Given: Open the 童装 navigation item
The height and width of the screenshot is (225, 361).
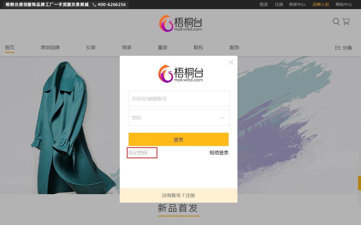Looking at the screenshot, I should 162,48.
